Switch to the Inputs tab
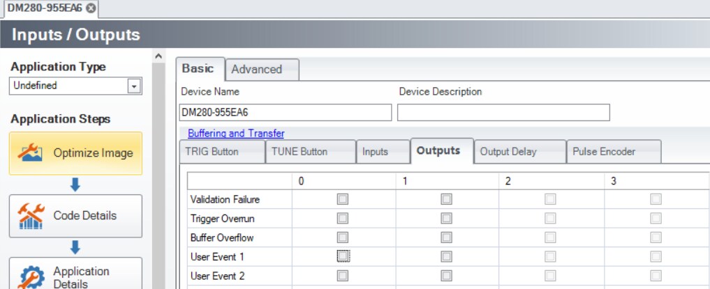The height and width of the screenshot is (289, 710). pos(375,152)
